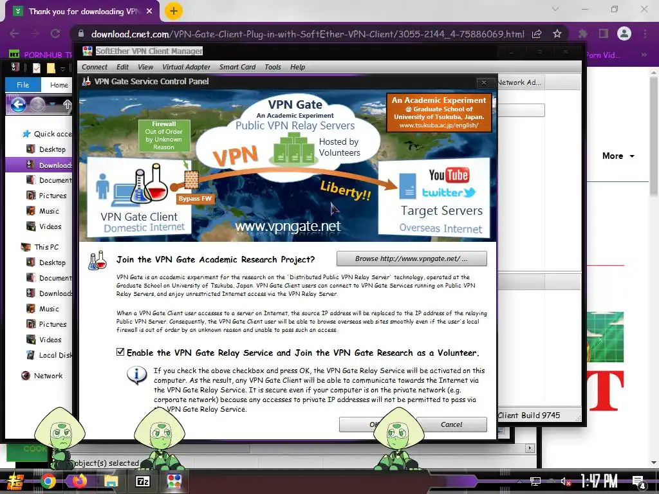The image size is (659, 494).
Task: Open Pictures under Quick access
Action: pyautogui.click(x=53, y=196)
